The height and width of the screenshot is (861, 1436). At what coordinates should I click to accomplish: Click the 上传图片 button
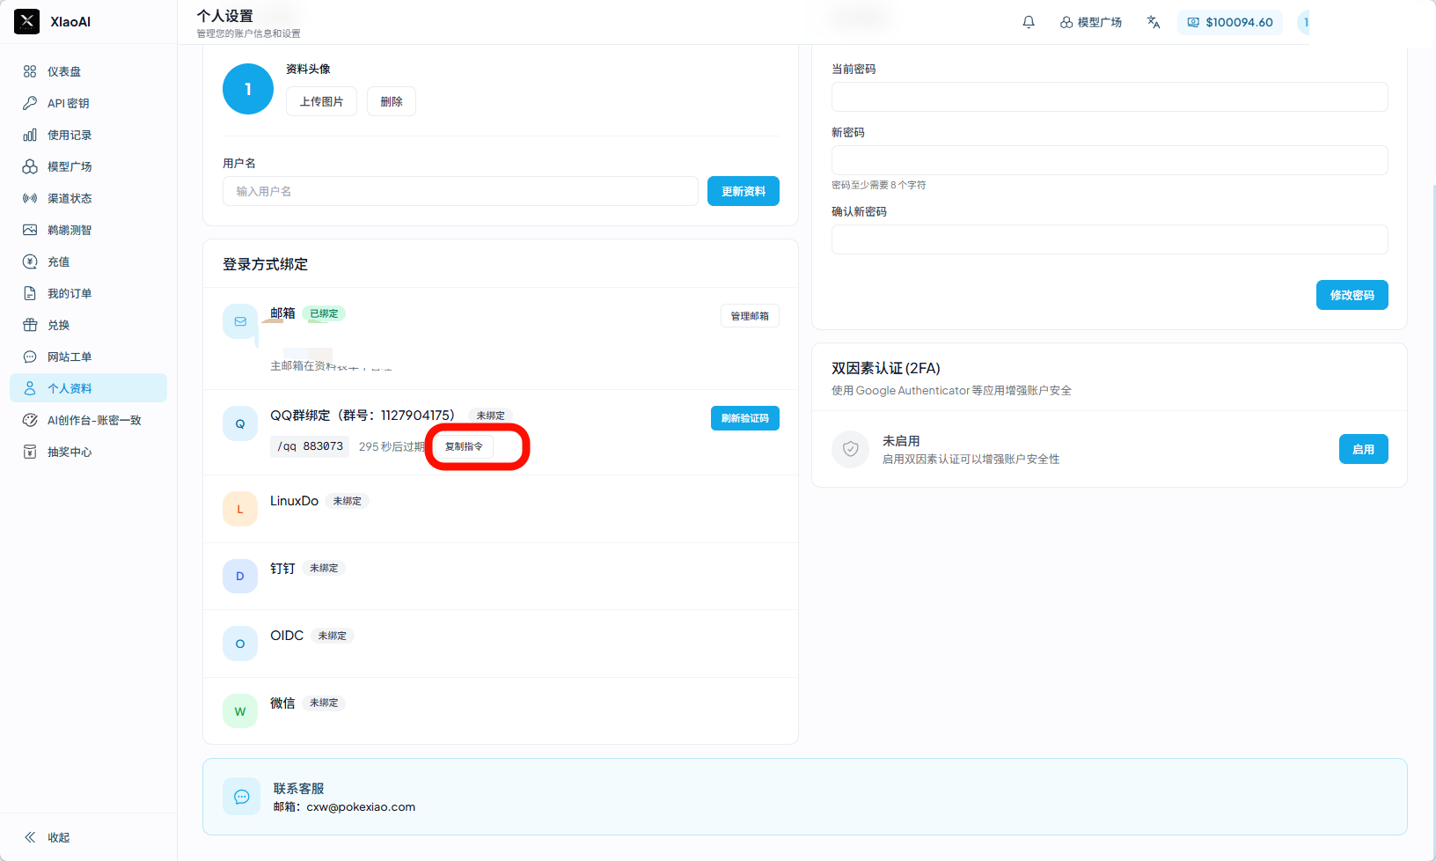point(321,101)
